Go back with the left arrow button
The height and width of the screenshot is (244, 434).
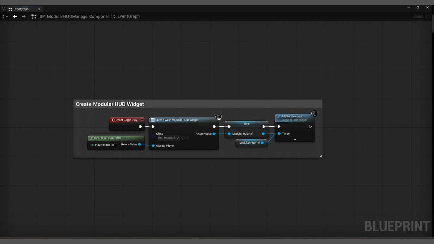point(15,16)
